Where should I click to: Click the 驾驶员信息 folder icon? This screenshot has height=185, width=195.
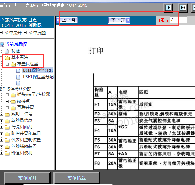(7, 121)
